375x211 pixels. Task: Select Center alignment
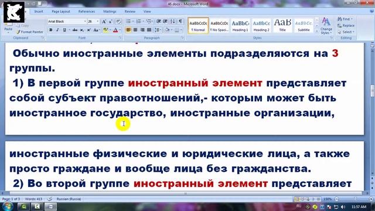pos(135,30)
